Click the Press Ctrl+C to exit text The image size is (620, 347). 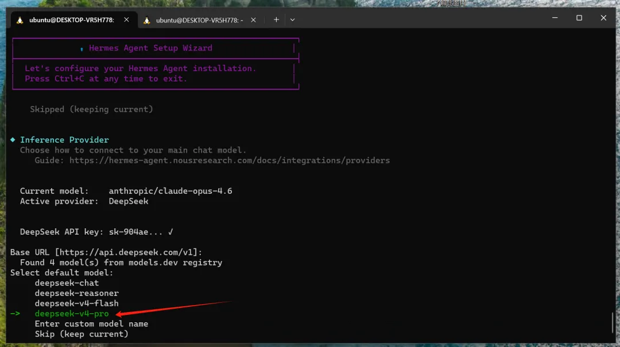point(106,79)
